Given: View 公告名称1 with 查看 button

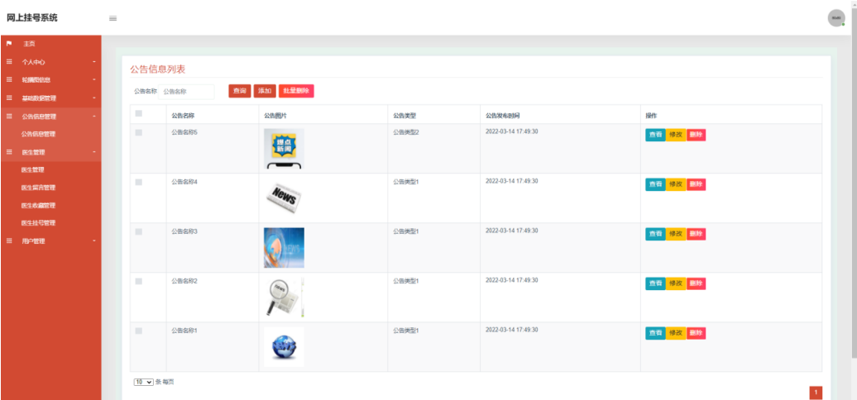Looking at the screenshot, I should click(x=655, y=333).
